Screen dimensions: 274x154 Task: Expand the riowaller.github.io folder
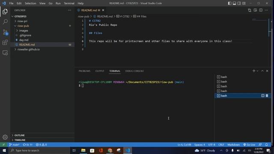42,50
